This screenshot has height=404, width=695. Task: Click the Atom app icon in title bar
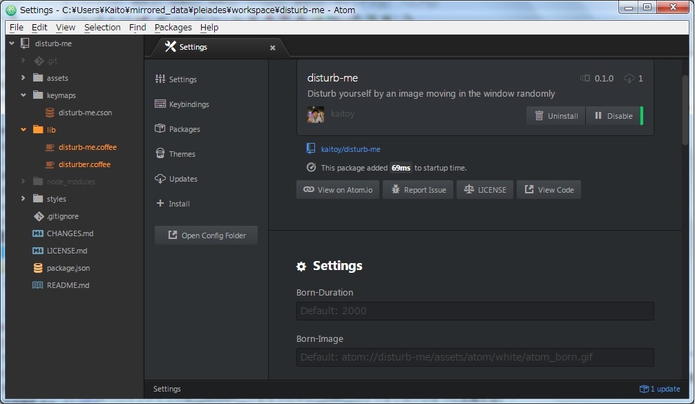pos(11,10)
